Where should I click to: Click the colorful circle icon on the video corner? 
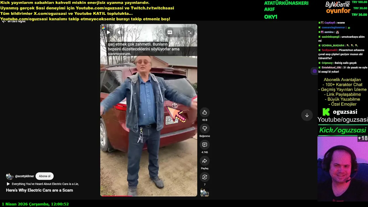click(103, 28)
